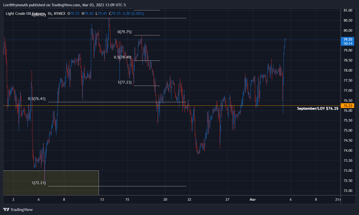
Task: Click the 76.50 price axis label
Action: [x=348, y=100]
